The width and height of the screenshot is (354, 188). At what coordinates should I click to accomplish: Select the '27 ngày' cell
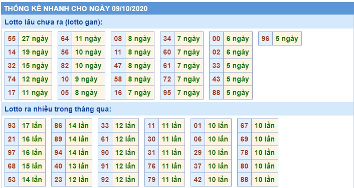[x=35, y=38]
